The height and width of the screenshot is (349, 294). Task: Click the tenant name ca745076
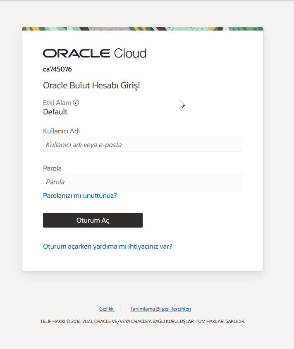click(x=57, y=69)
